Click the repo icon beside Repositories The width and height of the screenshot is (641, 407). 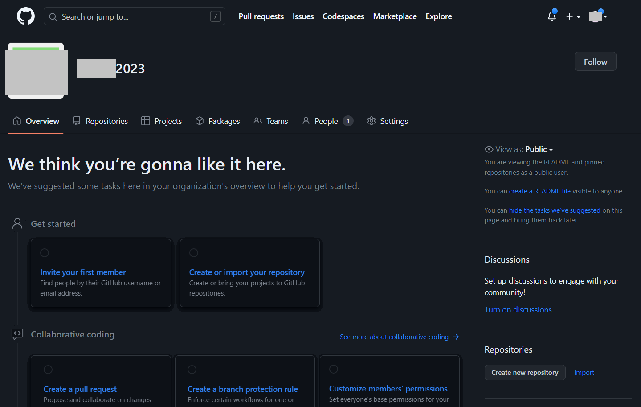coord(77,121)
